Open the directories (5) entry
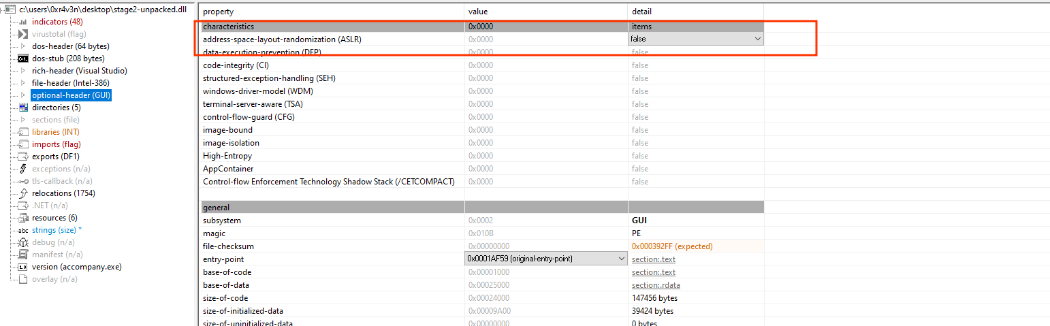This screenshot has width=1050, height=326. [56, 108]
